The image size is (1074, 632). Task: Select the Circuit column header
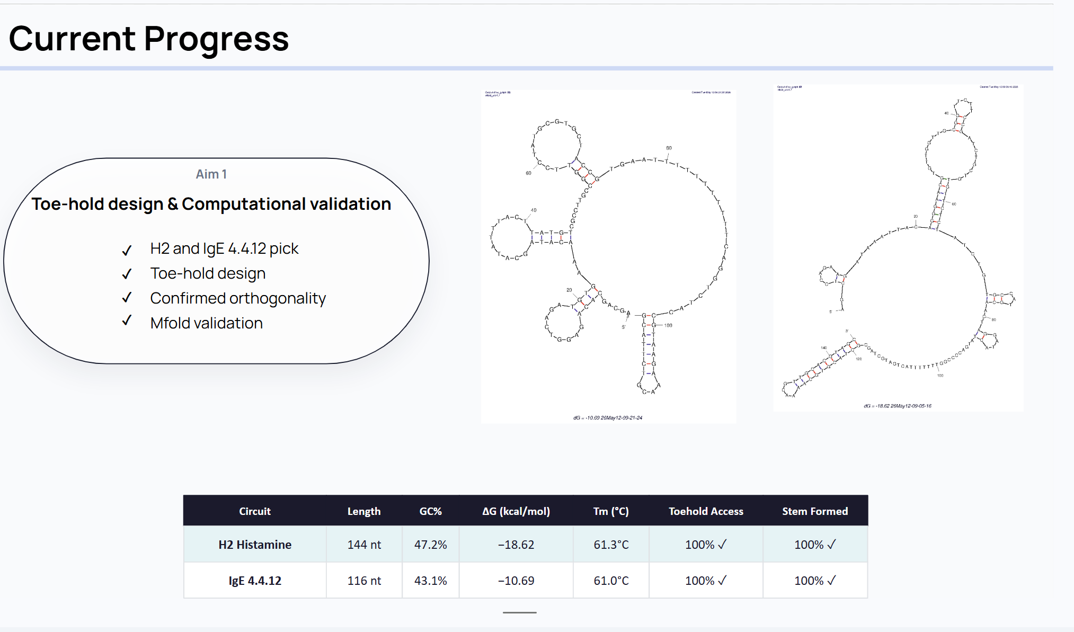pyautogui.click(x=255, y=511)
